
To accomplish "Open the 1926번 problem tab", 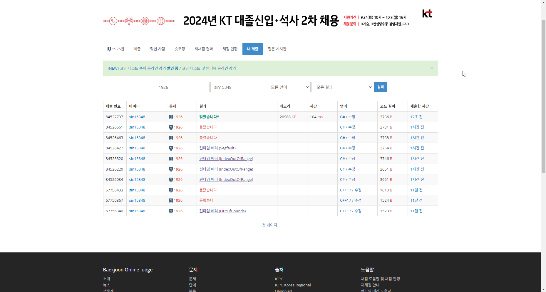I will 115,49.
